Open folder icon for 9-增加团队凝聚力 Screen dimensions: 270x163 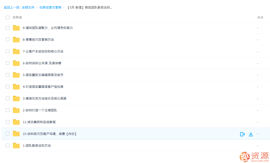[x=16, y=28]
